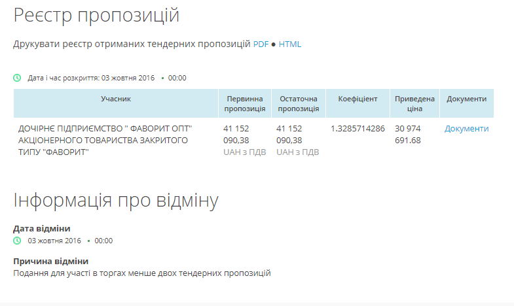Image resolution: width=514 pixels, height=306 pixels.
Task: Click the Реєстр пропозицій heading
Action: (x=96, y=16)
